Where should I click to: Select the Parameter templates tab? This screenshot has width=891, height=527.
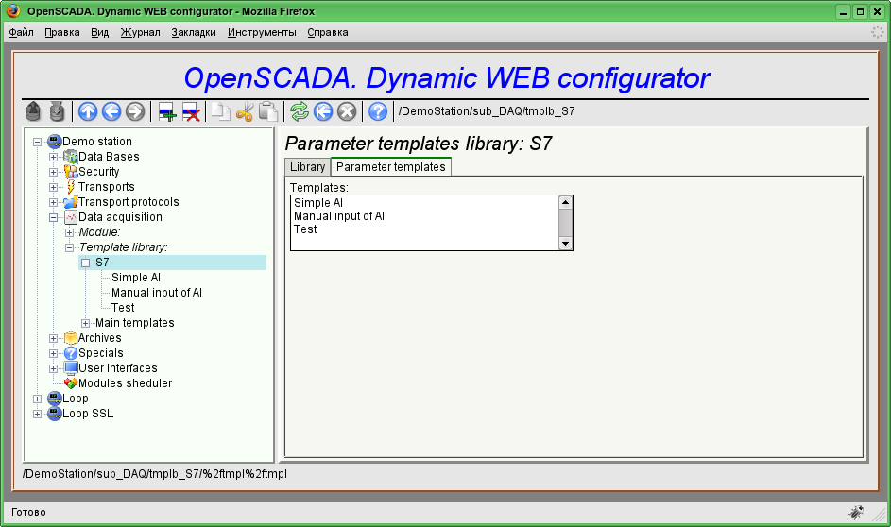(391, 167)
